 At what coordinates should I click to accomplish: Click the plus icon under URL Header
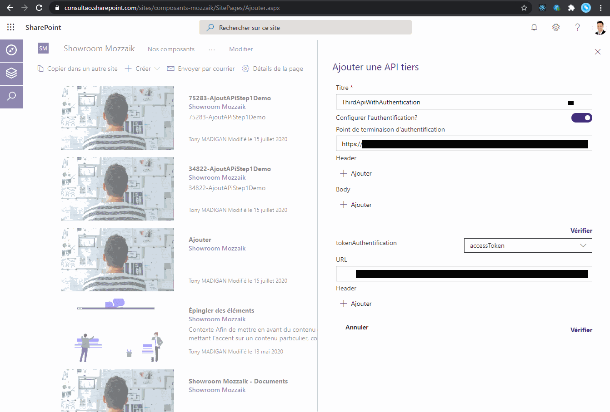[x=344, y=304]
